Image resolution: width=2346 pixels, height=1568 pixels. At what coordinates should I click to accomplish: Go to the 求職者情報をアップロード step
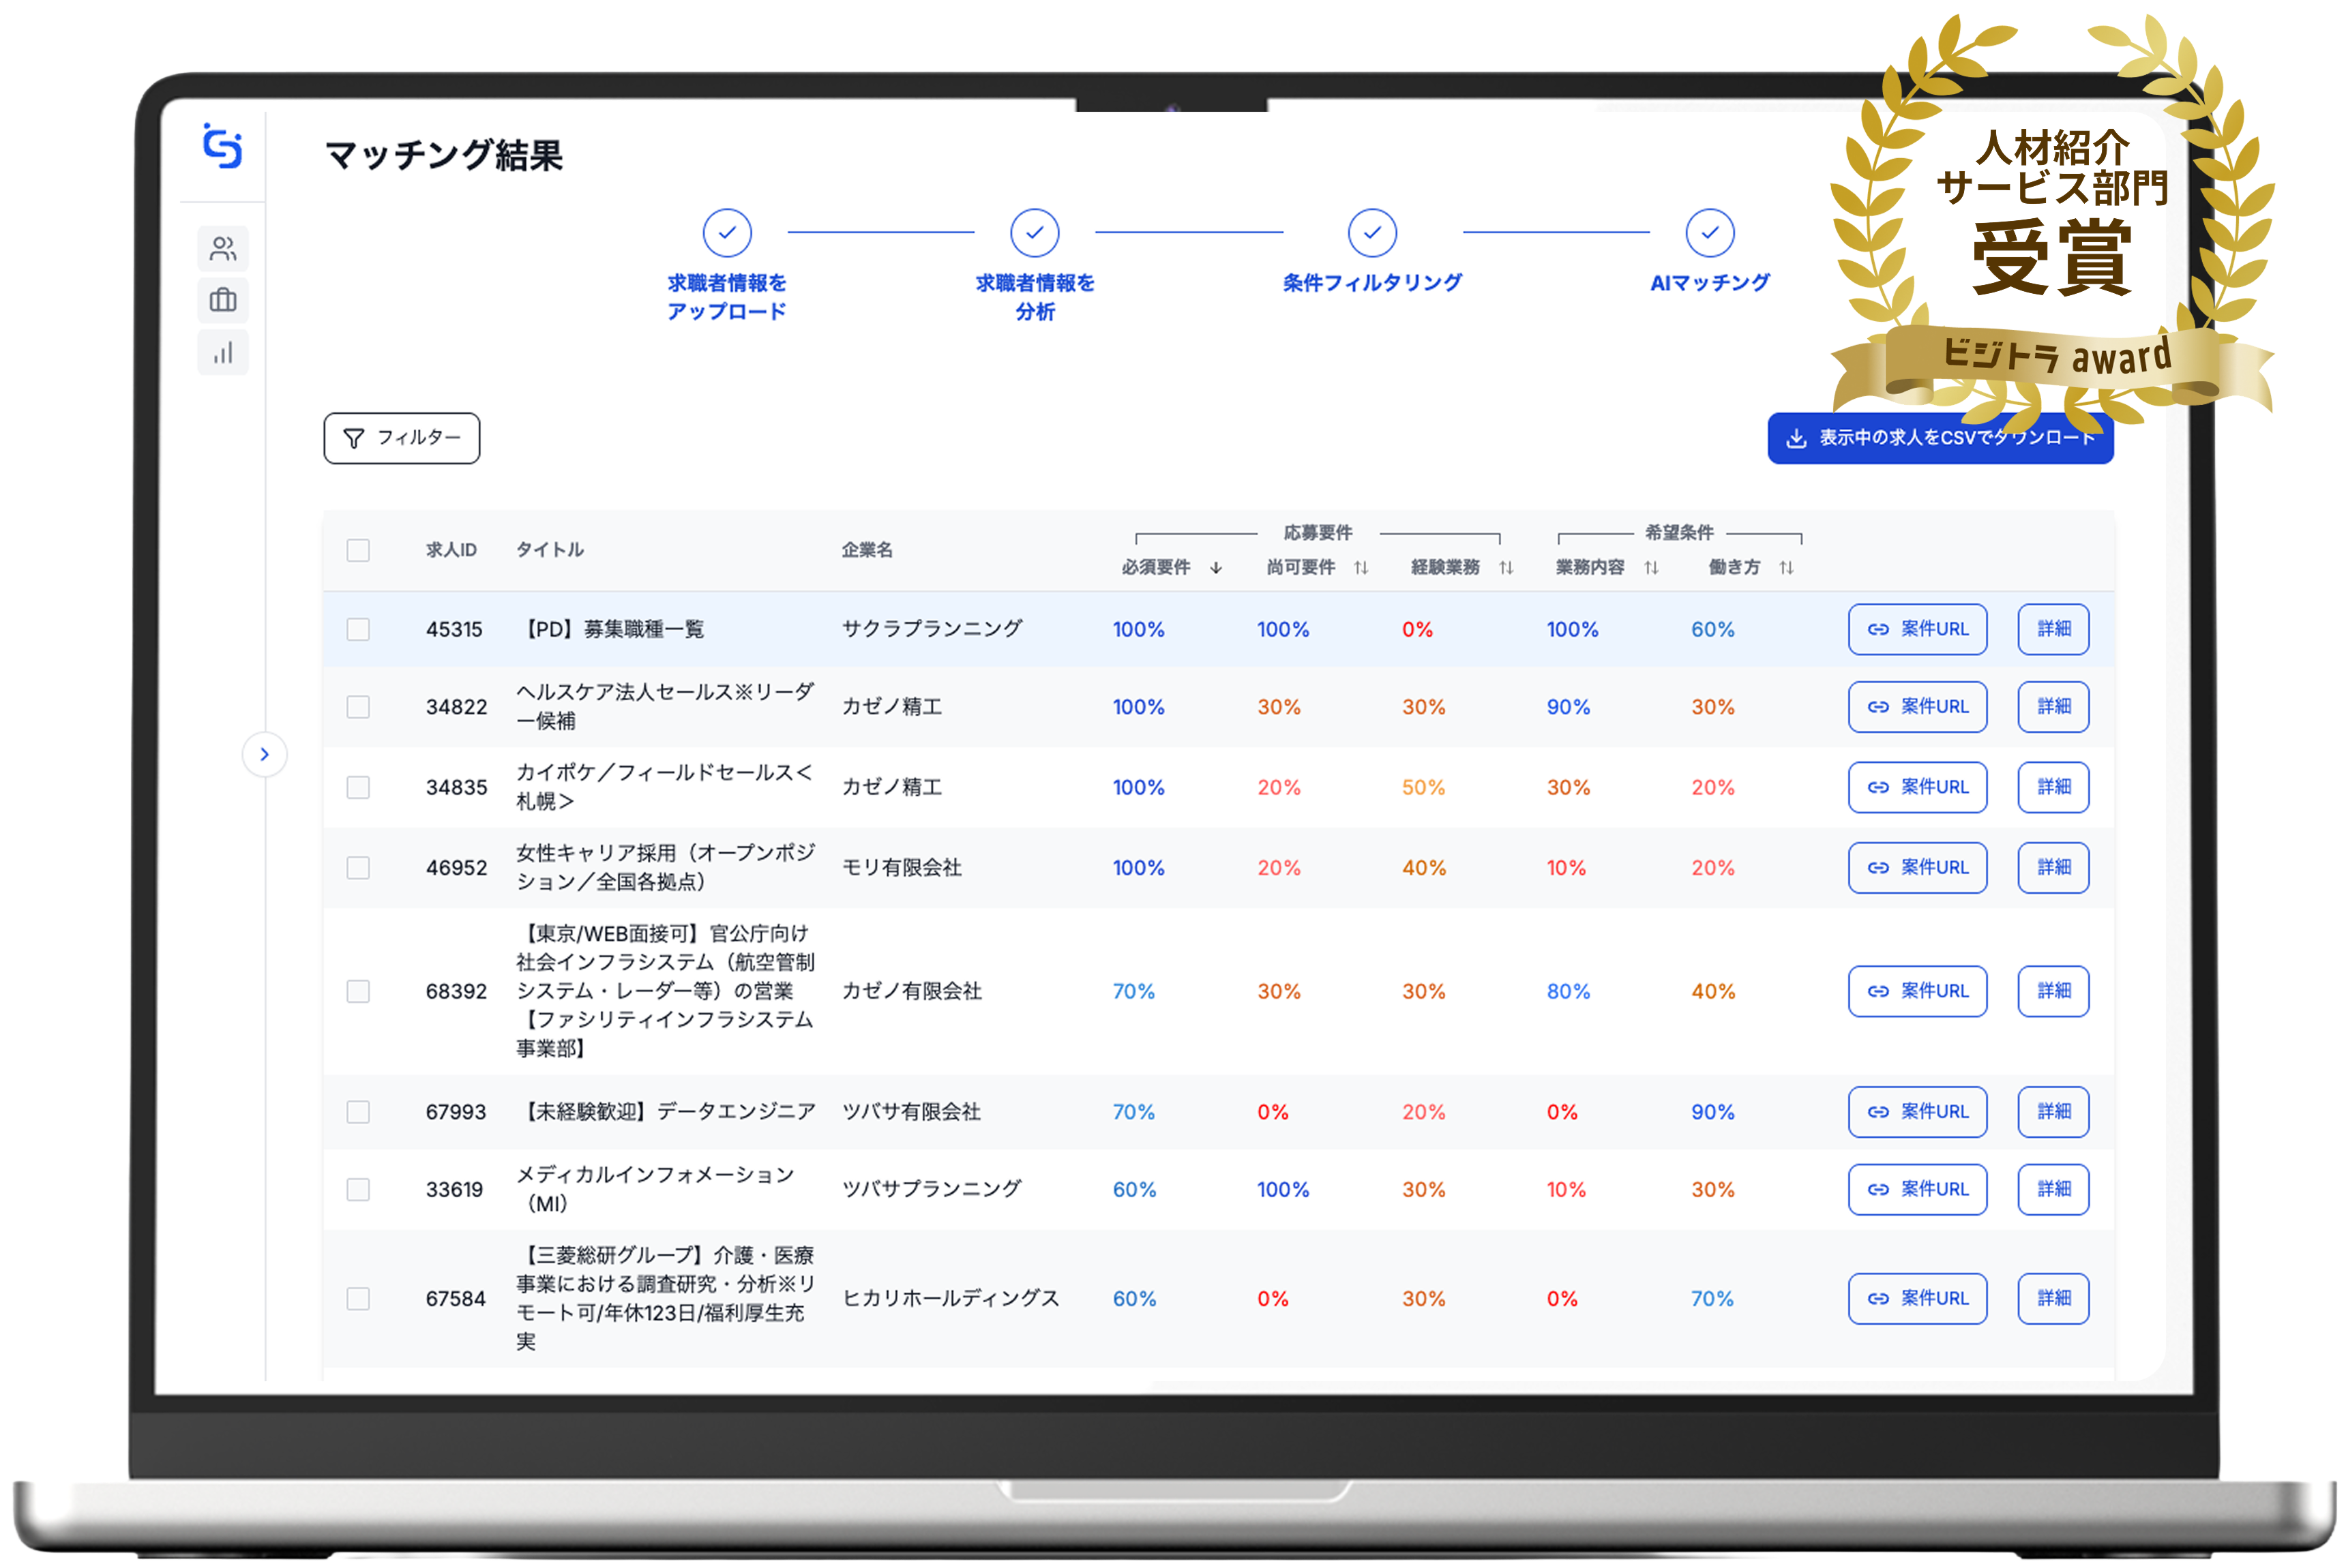point(726,266)
